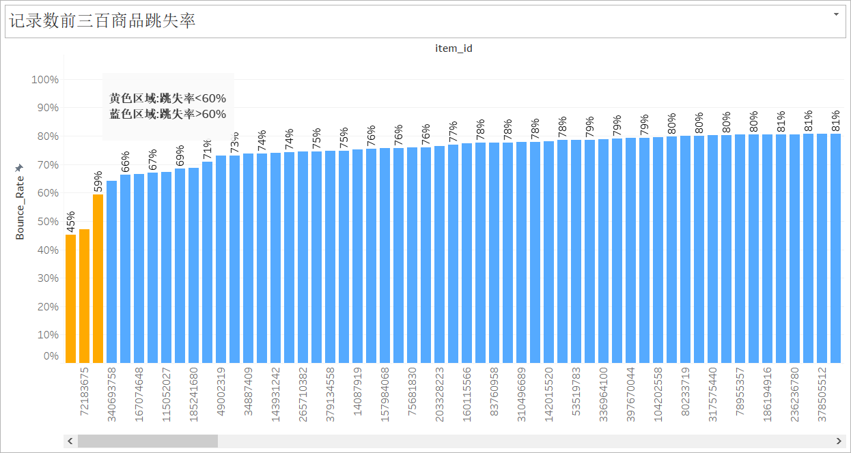The image size is (851, 453).
Task: Click annotation line 黄色区域:跳失率<60%
Action: tap(168, 98)
